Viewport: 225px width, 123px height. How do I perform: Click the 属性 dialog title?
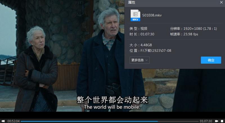pyautogui.click(x=132, y=3)
